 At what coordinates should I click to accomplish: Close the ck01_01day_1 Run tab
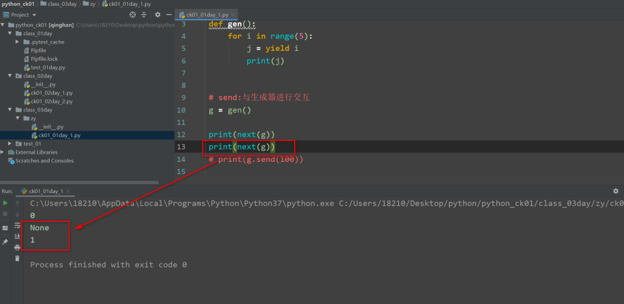[x=68, y=191]
